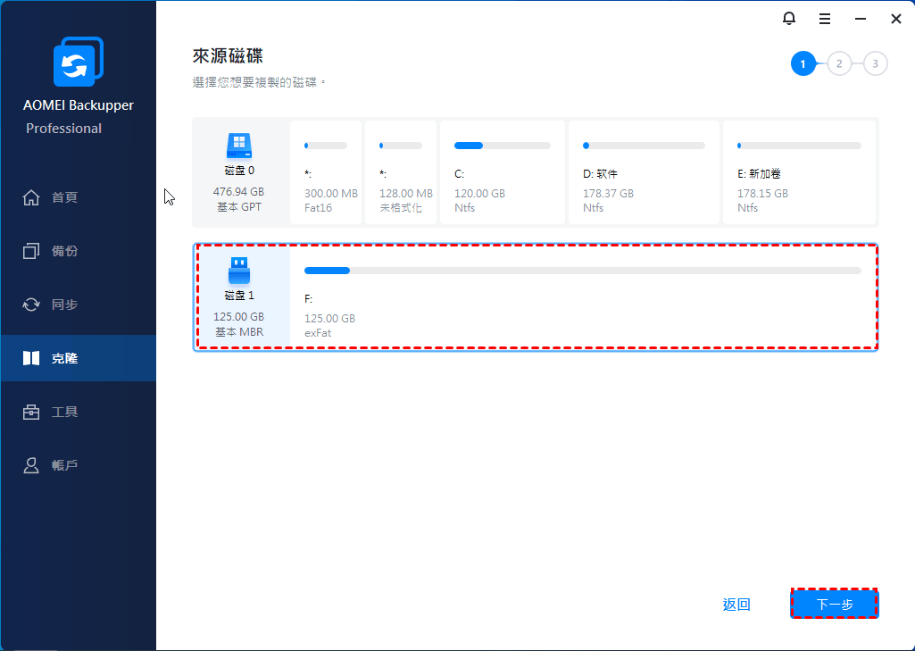
Task: Select the 300.00 MB Fat16 partition
Action: [x=326, y=172]
